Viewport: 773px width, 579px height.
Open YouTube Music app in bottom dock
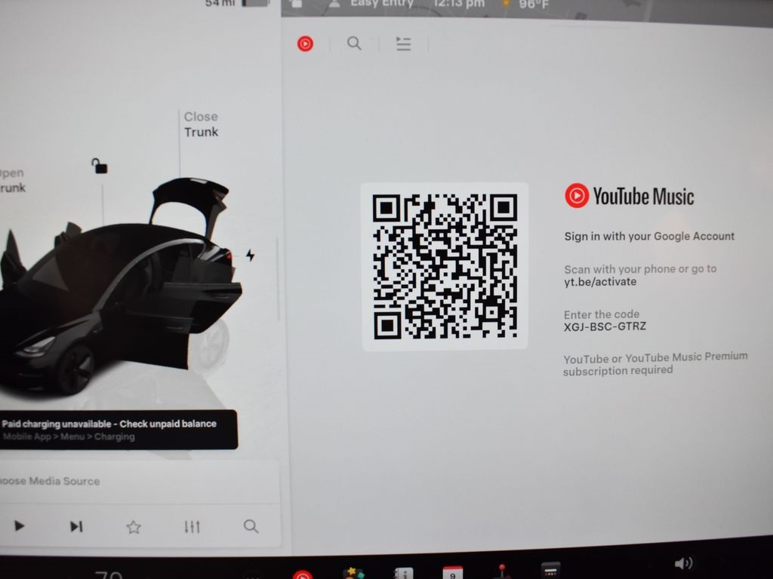[x=303, y=574]
